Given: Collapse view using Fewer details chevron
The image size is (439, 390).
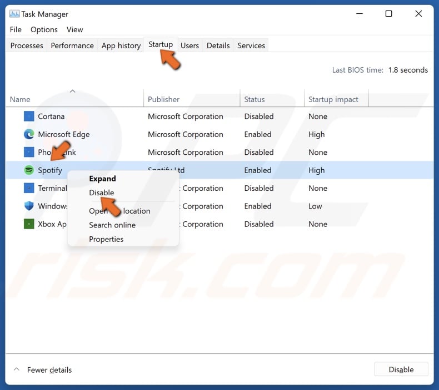Looking at the screenshot, I should point(17,369).
